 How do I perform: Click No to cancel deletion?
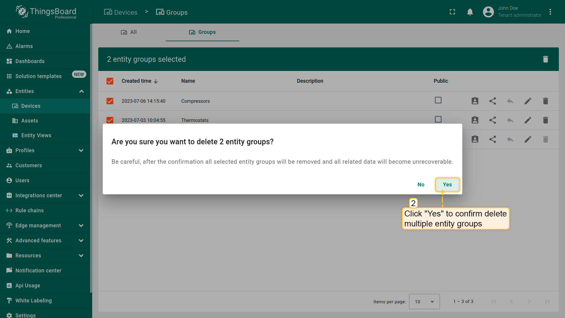tap(421, 185)
